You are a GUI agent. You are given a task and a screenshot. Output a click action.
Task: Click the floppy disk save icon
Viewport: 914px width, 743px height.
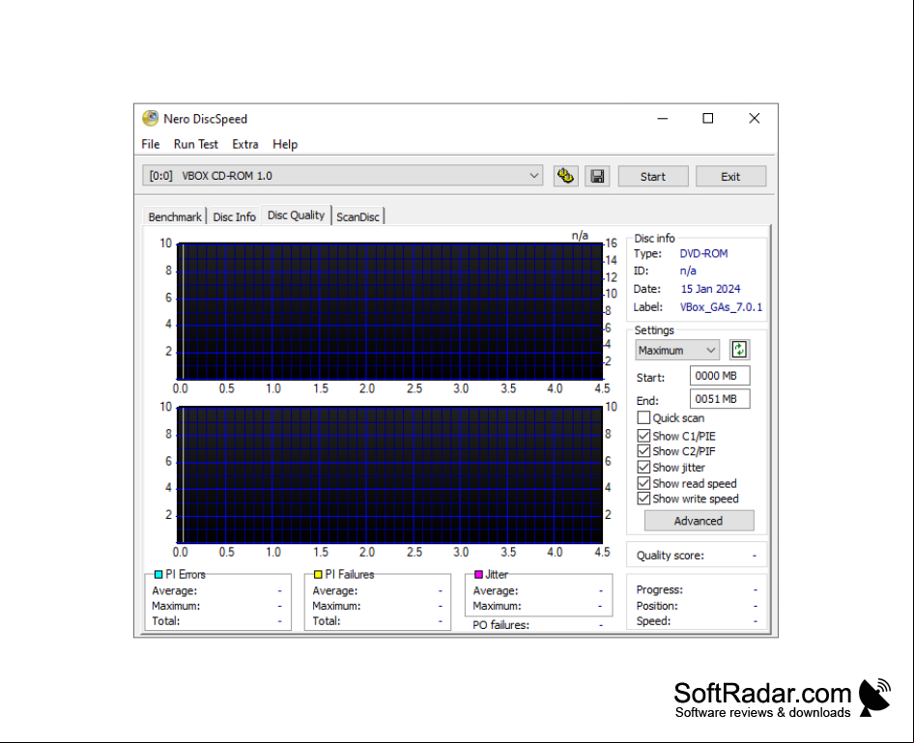[x=597, y=176]
